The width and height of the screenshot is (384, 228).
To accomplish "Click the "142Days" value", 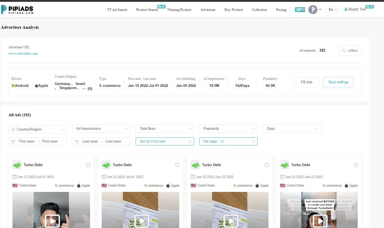I will [242, 85].
